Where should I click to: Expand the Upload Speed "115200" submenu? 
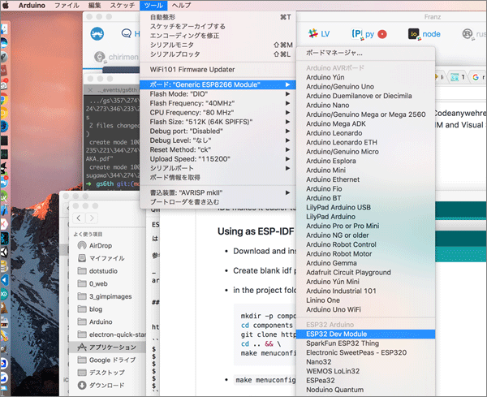(x=218, y=159)
